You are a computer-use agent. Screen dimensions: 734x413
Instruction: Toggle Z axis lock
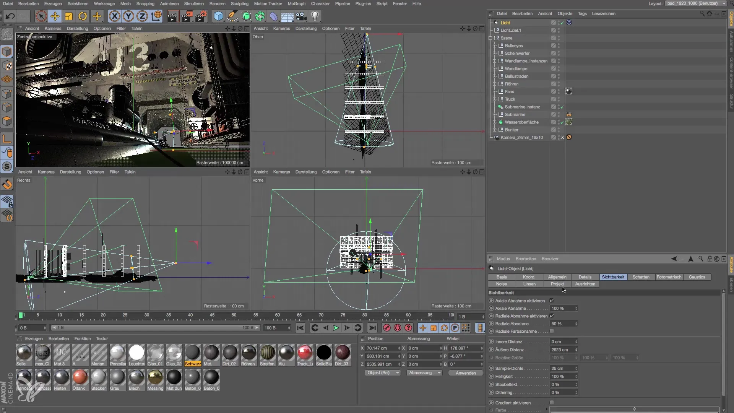tap(142, 16)
